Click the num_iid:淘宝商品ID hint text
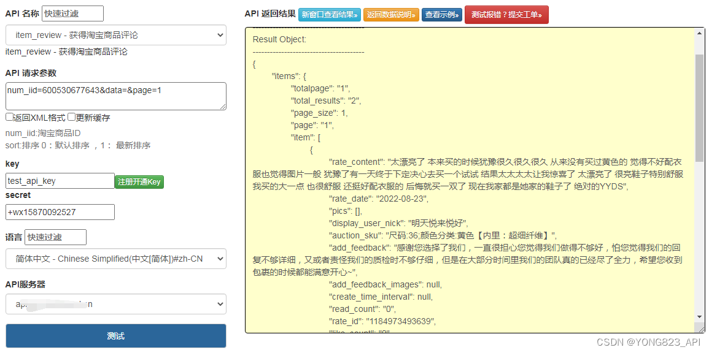Viewport: 709px width, 353px height. pyautogui.click(x=43, y=133)
